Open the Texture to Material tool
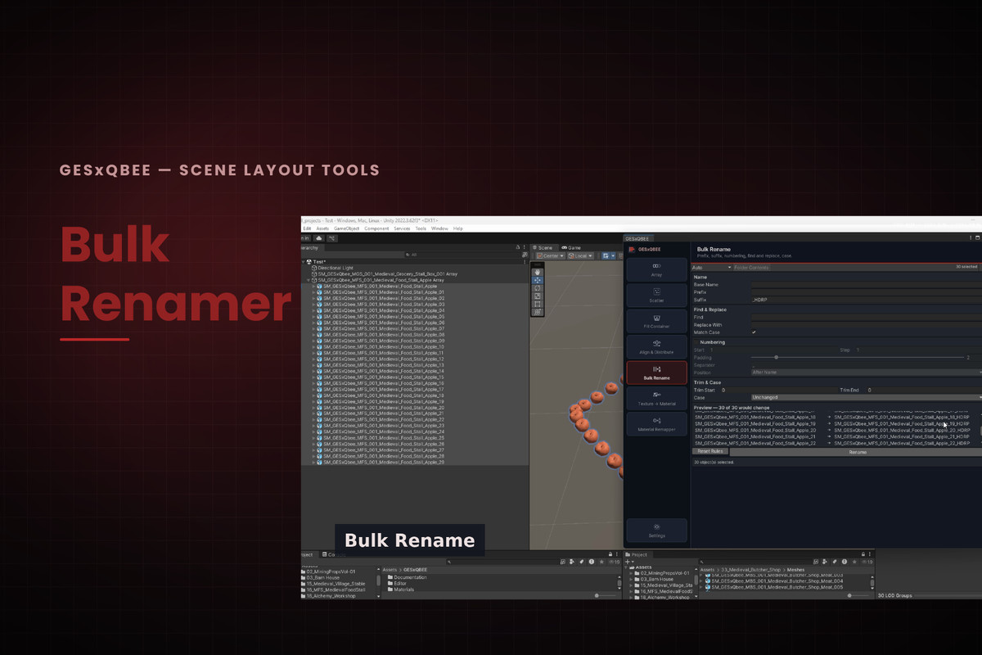 656,399
